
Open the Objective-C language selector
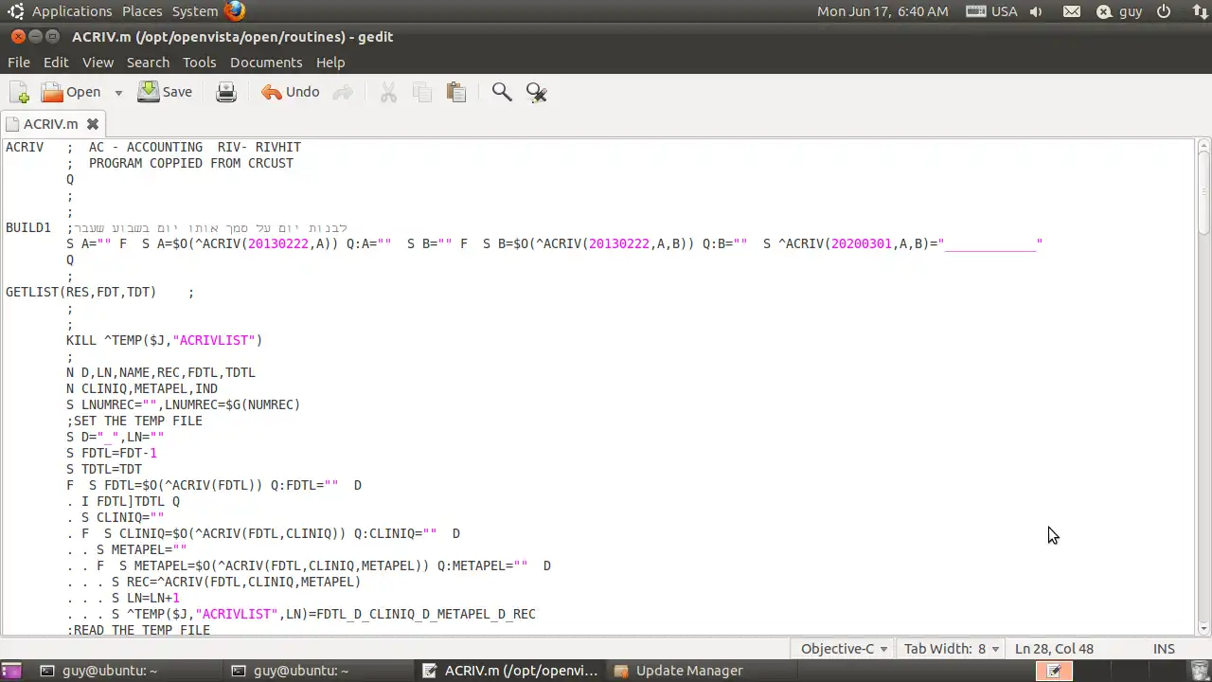[844, 649]
